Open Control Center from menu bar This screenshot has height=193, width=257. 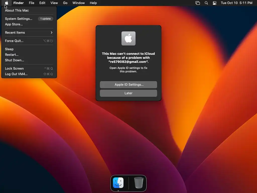tap(215, 3)
